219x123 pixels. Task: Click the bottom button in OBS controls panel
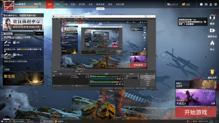pos(148,85)
